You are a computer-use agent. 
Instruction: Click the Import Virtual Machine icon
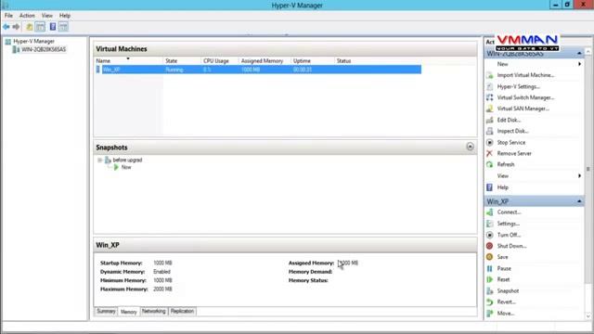489,75
